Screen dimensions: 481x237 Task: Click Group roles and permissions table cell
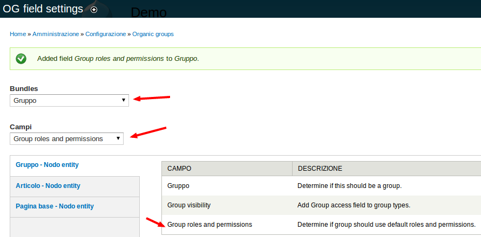[x=209, y=224]
